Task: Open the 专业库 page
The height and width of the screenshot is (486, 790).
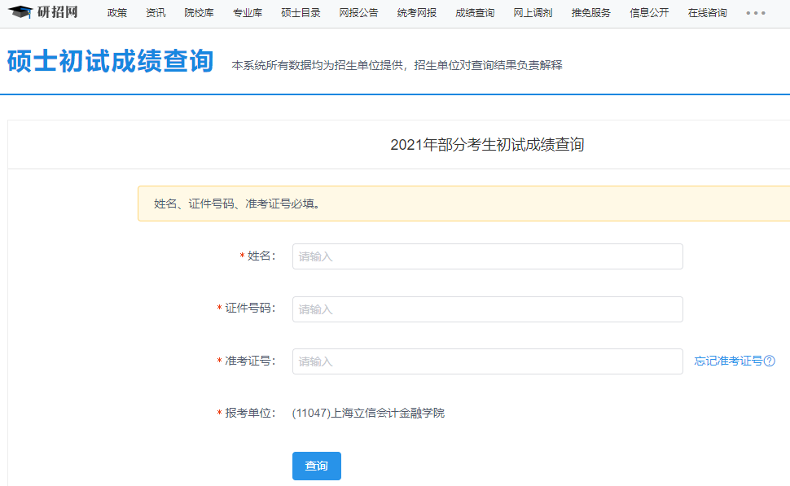Action: click(248, 13)
